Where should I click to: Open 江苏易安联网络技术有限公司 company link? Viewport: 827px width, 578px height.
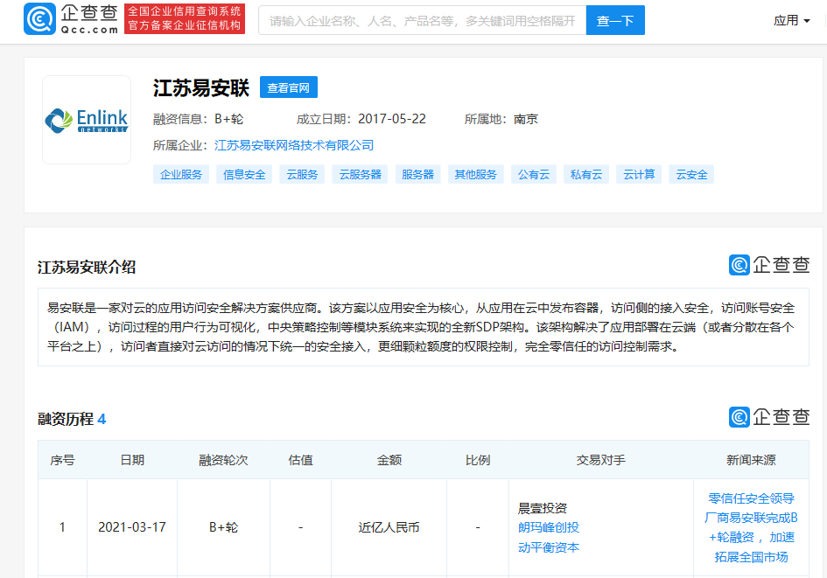coord(294,145)
